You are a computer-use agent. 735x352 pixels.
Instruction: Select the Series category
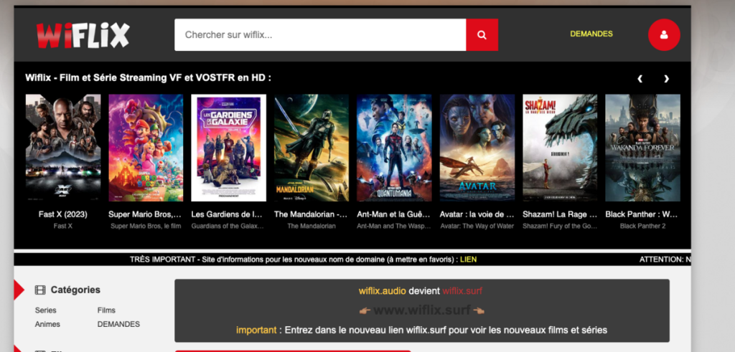45,310
